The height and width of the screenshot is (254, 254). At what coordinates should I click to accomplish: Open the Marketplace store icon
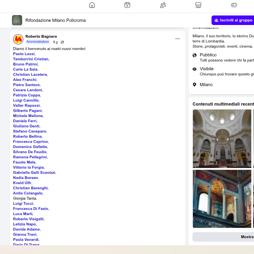tap(198, 5)
